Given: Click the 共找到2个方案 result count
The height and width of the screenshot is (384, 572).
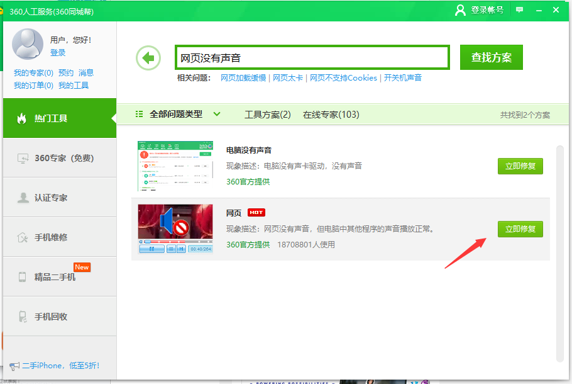Looking at the screenshot, I should [525, 115].
